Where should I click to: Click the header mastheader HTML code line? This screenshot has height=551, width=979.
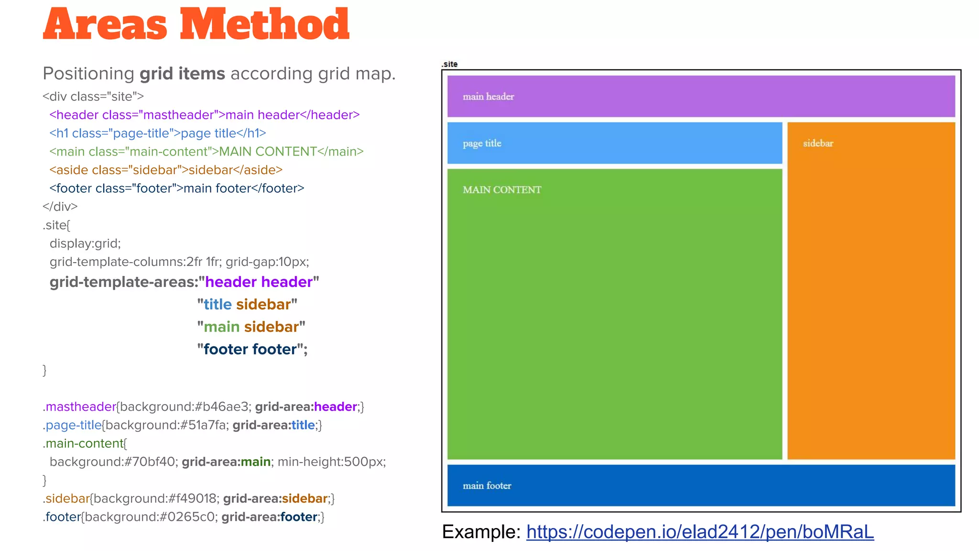pos(204,115)
